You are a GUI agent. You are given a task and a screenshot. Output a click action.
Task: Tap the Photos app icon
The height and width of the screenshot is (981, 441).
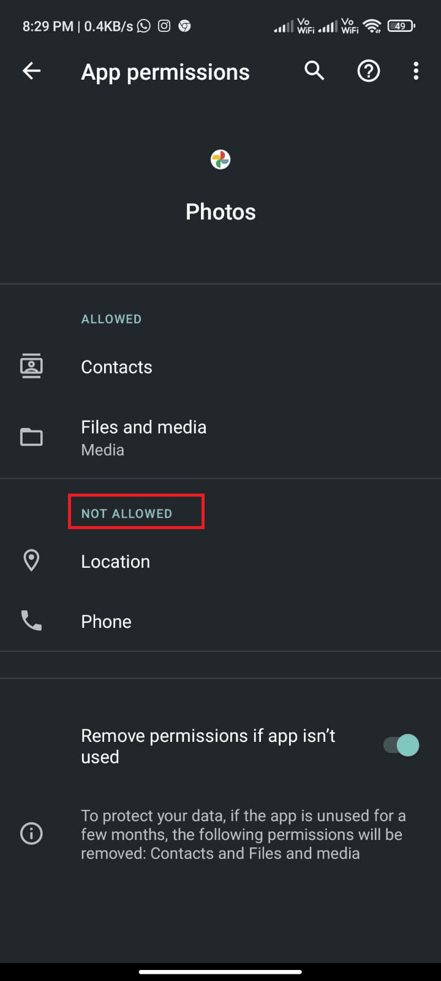220,159
